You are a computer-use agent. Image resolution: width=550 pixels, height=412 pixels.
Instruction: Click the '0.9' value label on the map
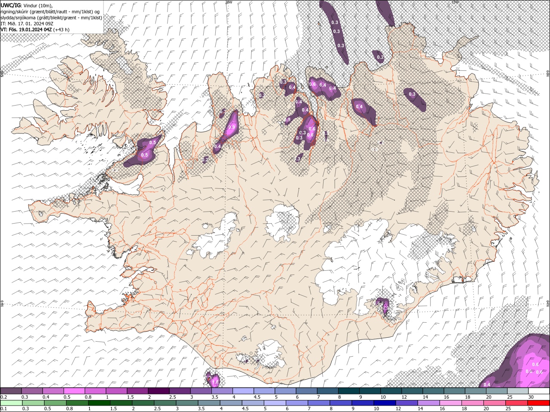[x=232, y=127]
